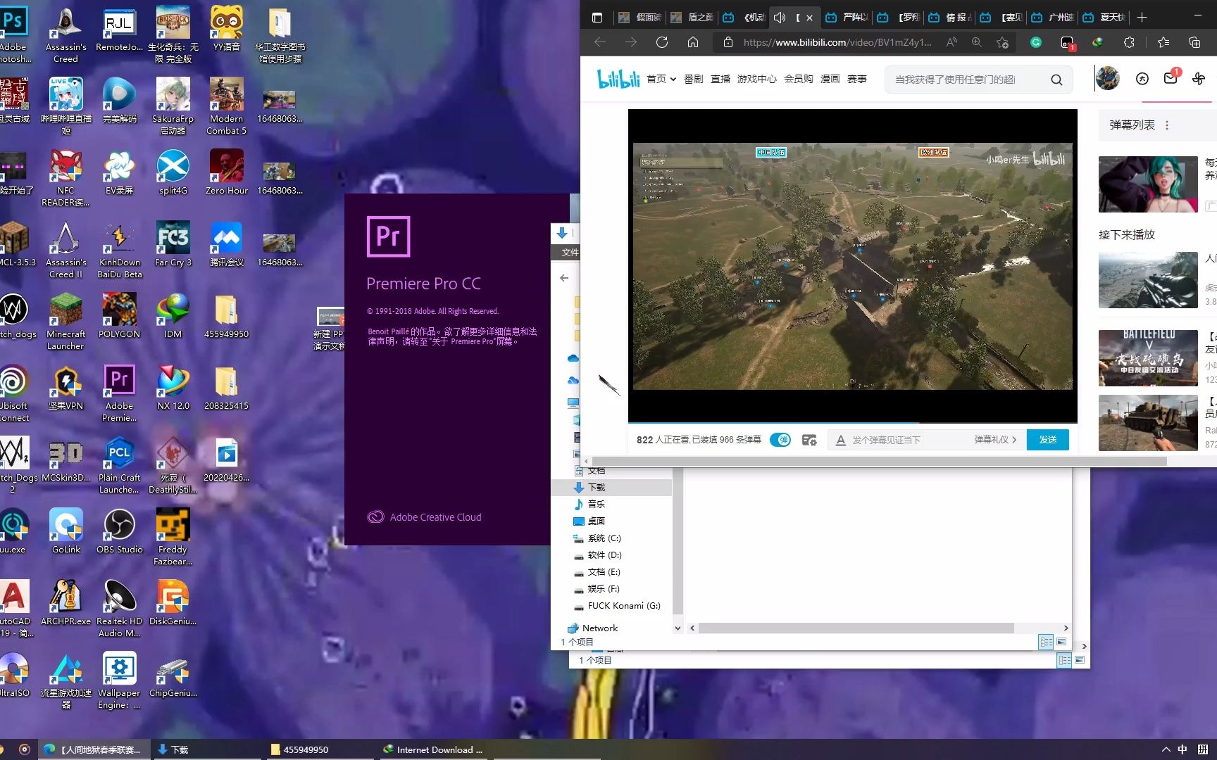Image resolution: width=1217 pixels, height=760 pixels.
Task: Reload the bilibili page in the browser
Action: coord(662,42)
